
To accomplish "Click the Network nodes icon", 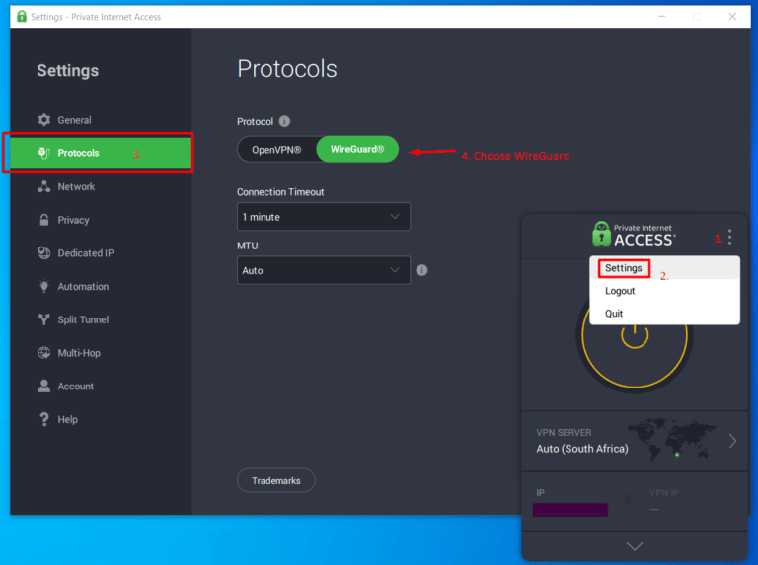I will coord(44,186).
